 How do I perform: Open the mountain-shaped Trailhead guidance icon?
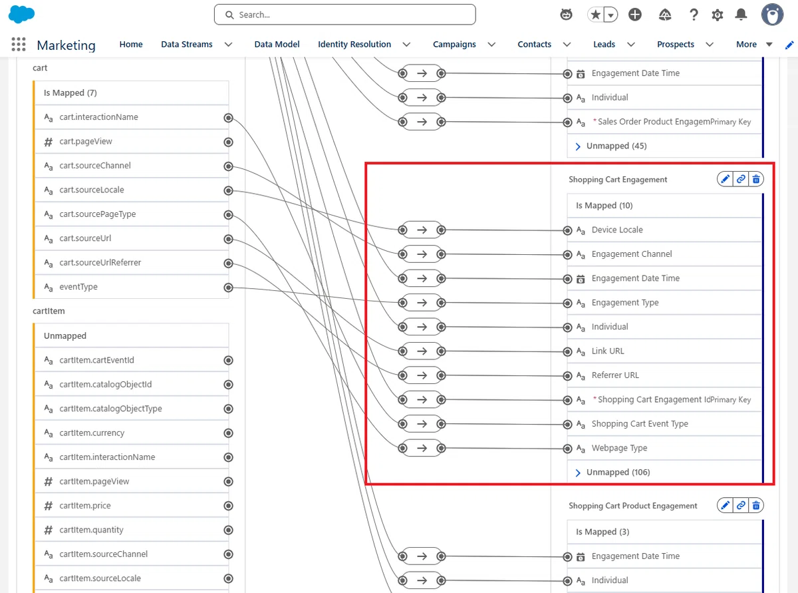pos(665,15)
